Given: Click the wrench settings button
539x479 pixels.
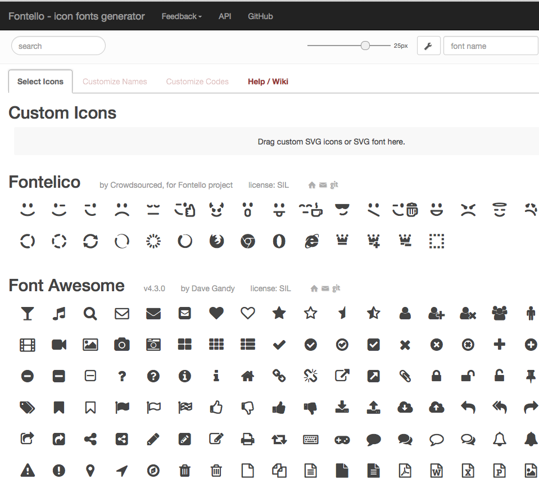Looking at the screenshot, I should pos(428,46).
